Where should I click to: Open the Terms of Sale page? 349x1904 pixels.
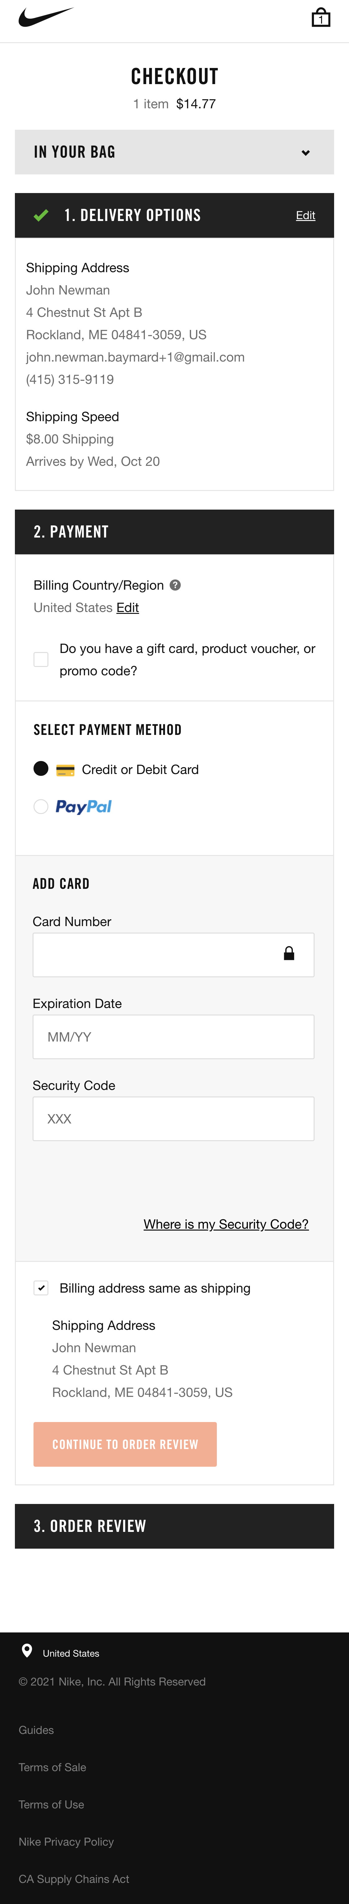(52, 1767)
